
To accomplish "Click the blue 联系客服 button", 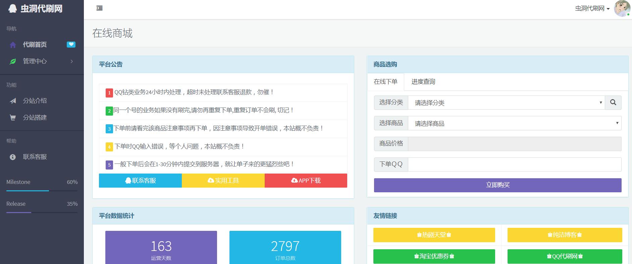I will point(140,181).
